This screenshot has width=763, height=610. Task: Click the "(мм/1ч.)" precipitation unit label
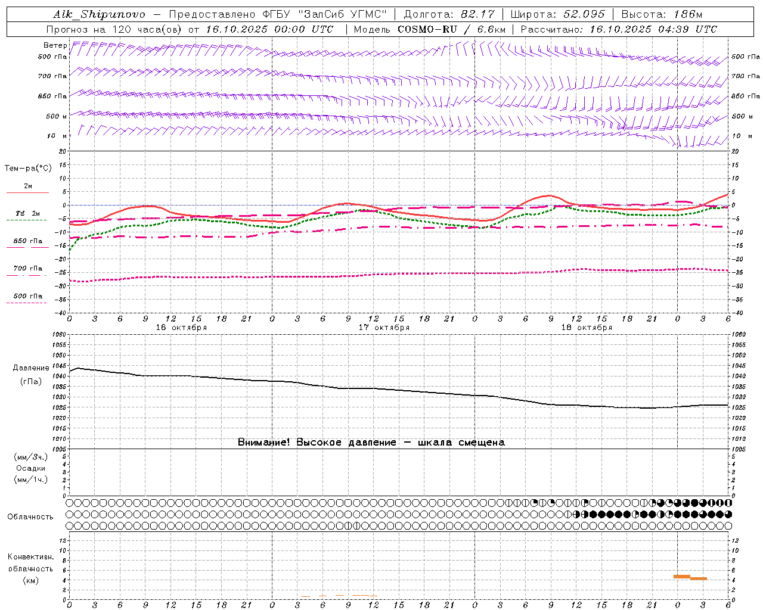[31, 480]
